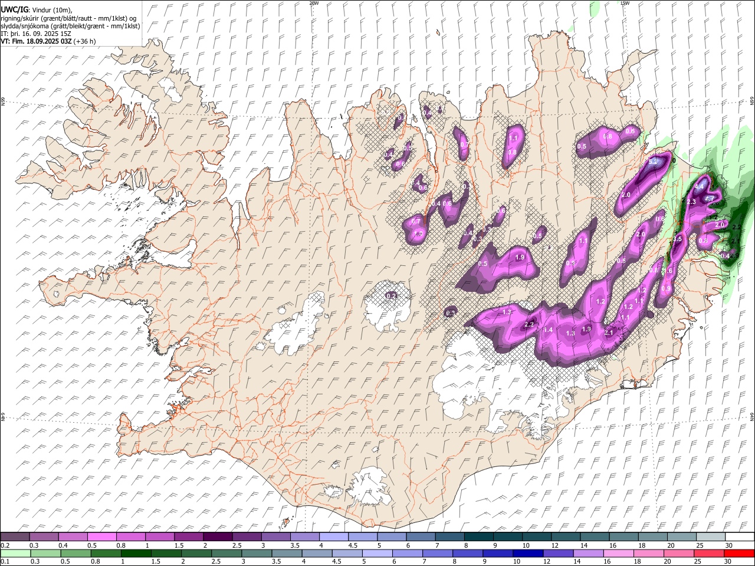
Task: Click the '2.3' precipitation value on the map
Action: point(691,202)
